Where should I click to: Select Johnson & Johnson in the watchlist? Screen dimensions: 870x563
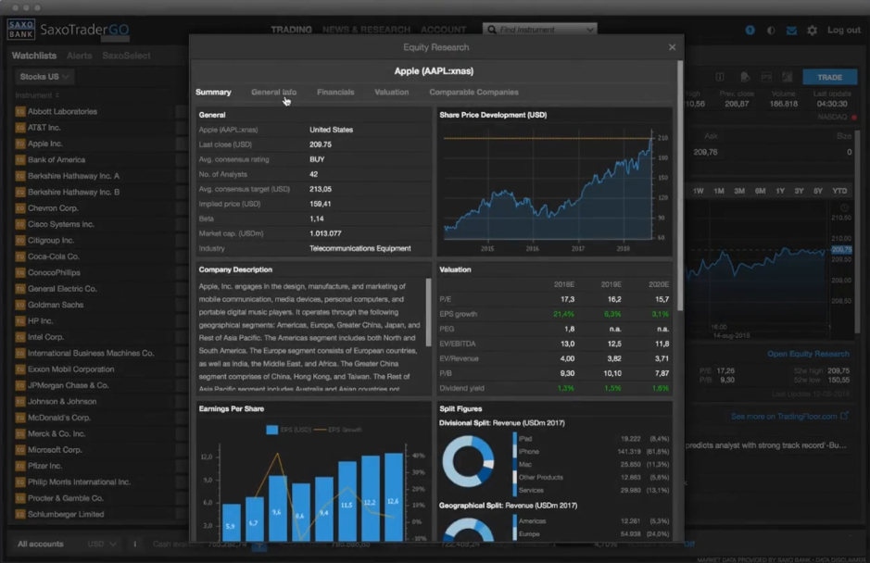pyautogui.click(x=62, y=401)
